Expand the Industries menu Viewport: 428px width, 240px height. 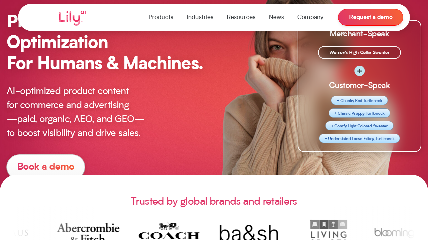coord(200,17)
